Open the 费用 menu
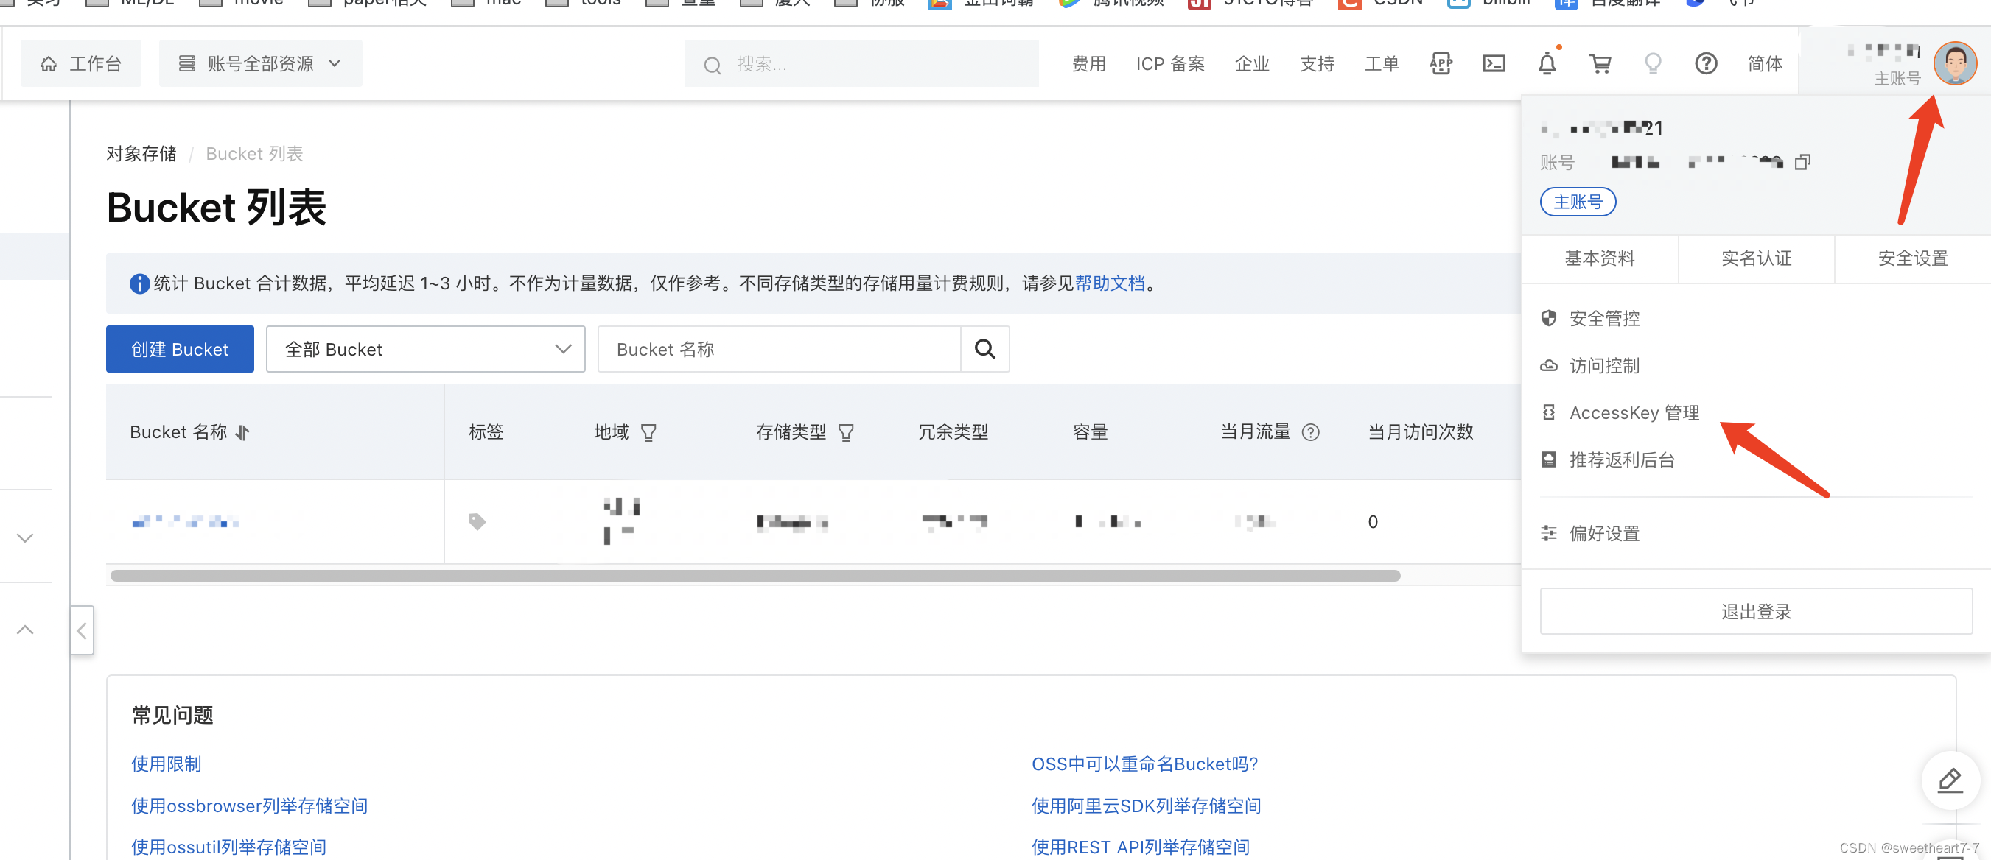The image size is (1991, 860). (x=1088, y=64)
